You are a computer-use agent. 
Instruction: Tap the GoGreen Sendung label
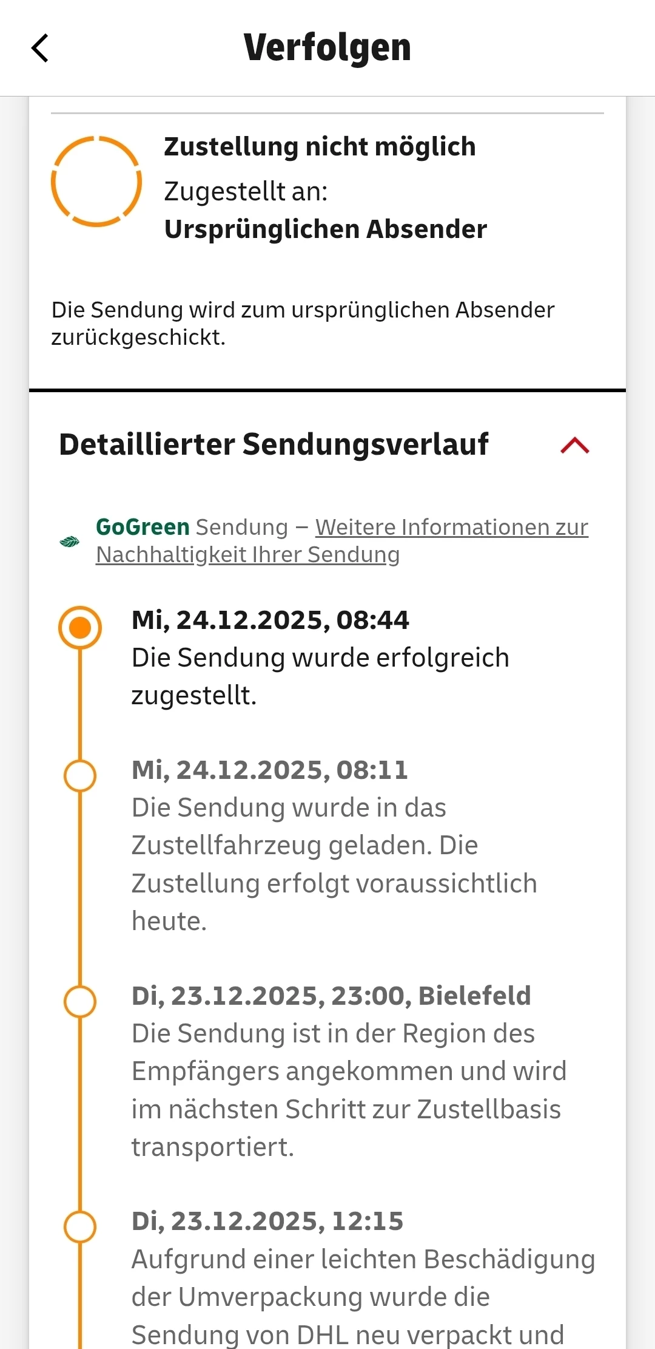[x=192, y=527]
